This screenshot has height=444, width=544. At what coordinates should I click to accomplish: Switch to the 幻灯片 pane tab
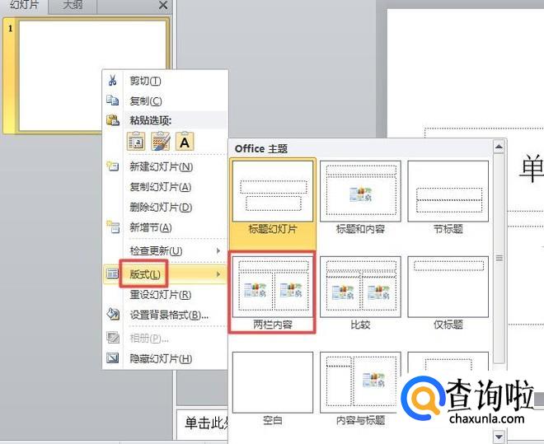(24, 5)
